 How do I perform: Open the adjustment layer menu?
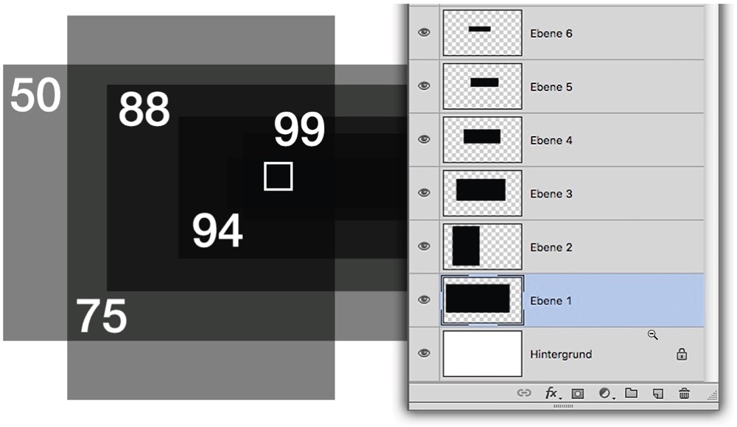pos(605,393)
